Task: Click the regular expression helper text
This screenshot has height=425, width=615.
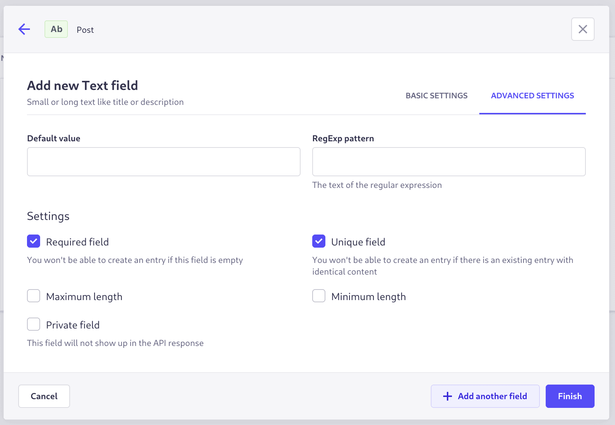Action: pyautogui.click(x=377, y=185)
